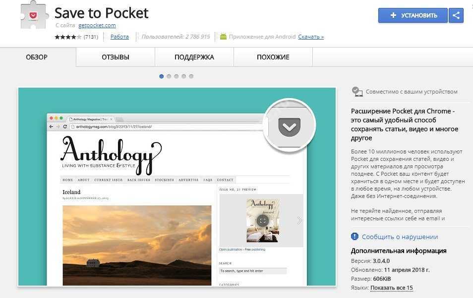This screenshot has height=298, width=473.
Task: Open the Отзывы tab
Action: tap(115, 57)
